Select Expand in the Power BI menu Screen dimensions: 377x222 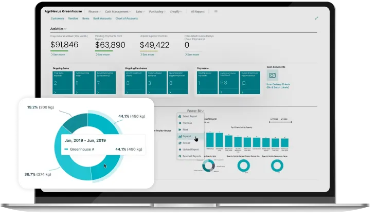[x=187, y=137]
